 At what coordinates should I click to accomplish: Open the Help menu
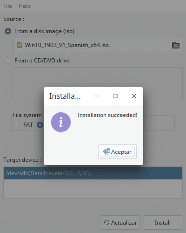click(x=25, y=6)
